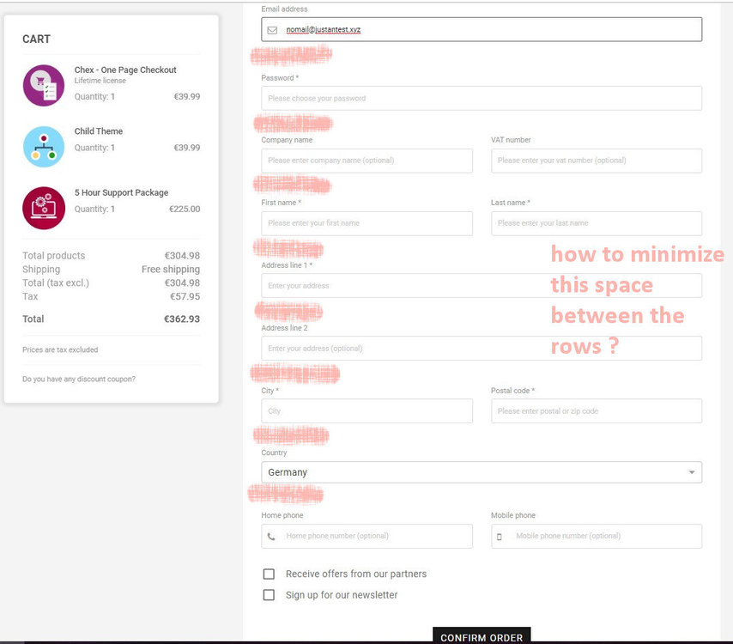733x644 pixels.
Task: Click the Chex One Page Checkout product icon
Action: (44, 86)
